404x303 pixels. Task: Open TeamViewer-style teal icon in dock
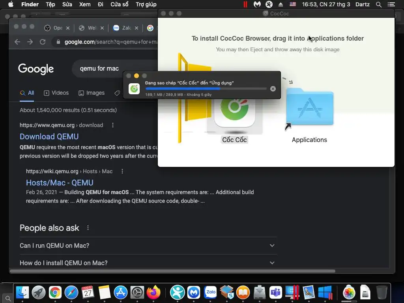click(x=177, y=292)
